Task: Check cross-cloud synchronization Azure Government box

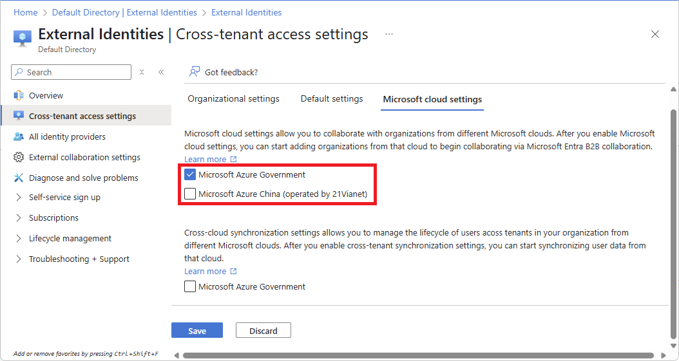Action: click(x=190, y=286)
